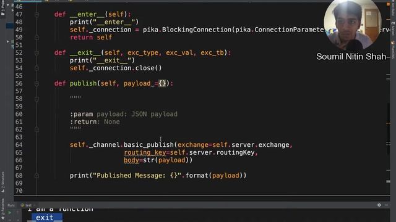
Task: Click fold end marker at line 68
Action: 37,176
